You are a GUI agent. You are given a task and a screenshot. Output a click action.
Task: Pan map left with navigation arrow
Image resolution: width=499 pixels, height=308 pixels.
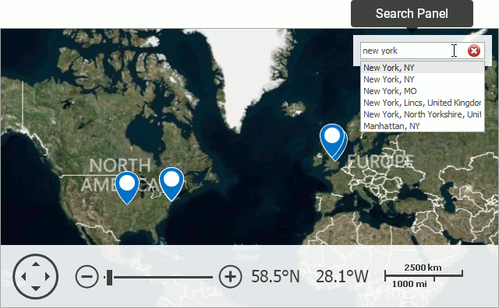click(x=23, y=276)
